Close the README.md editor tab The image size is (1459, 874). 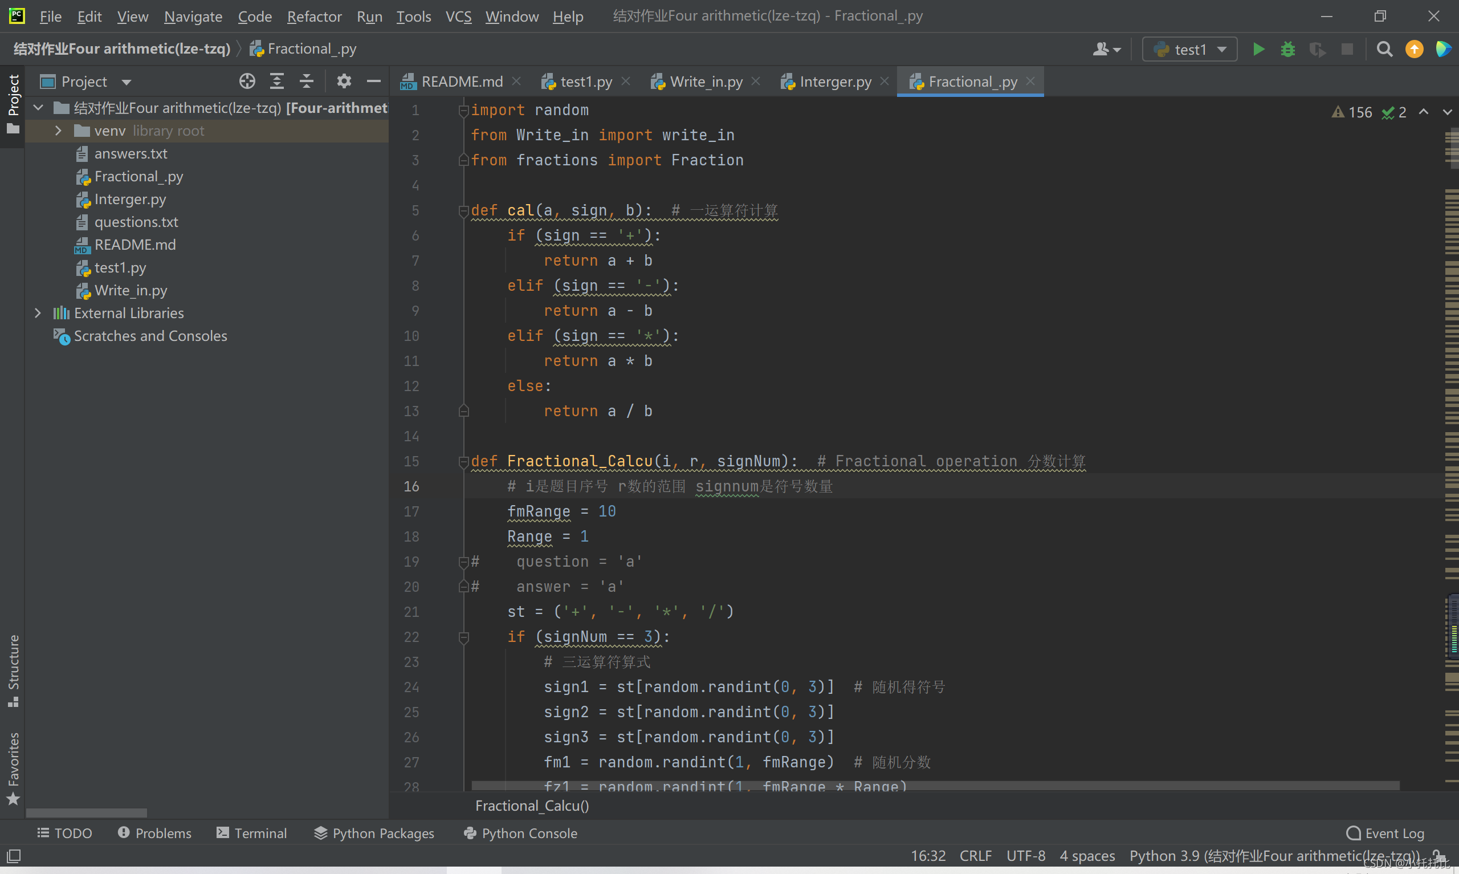point(516,82)
